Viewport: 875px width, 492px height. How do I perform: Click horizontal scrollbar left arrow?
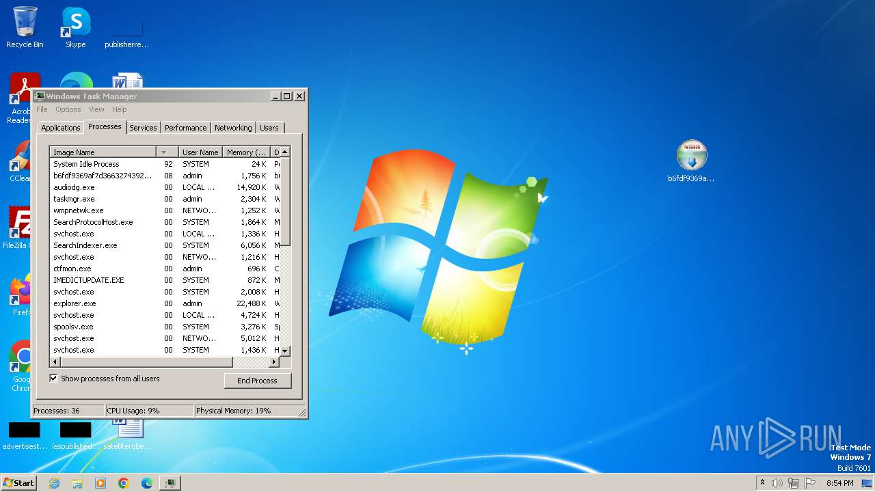(x=55, y=361)
